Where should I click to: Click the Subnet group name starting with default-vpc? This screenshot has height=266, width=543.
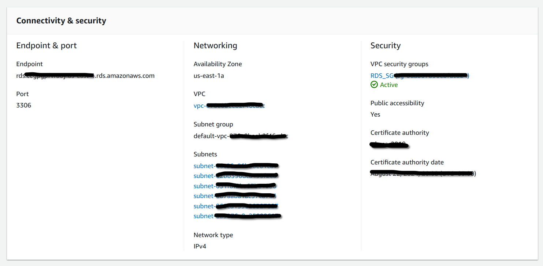(x=241, y=136)
